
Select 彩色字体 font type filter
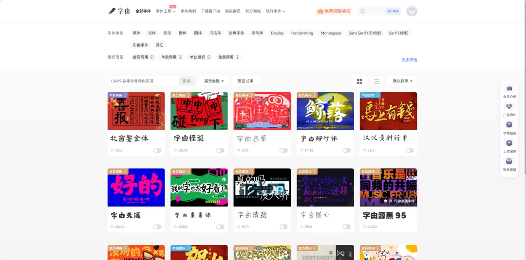tap(140, 45)
